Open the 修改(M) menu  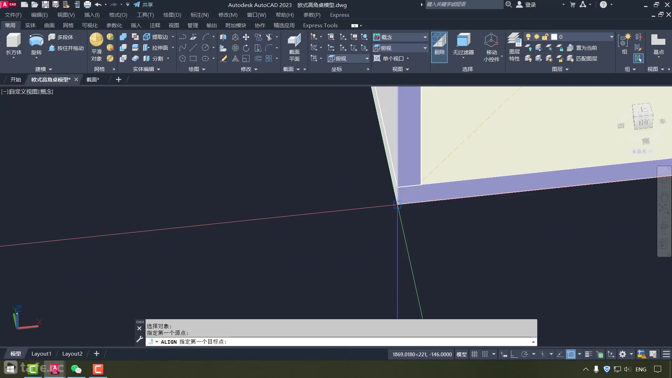coord(228,15)
